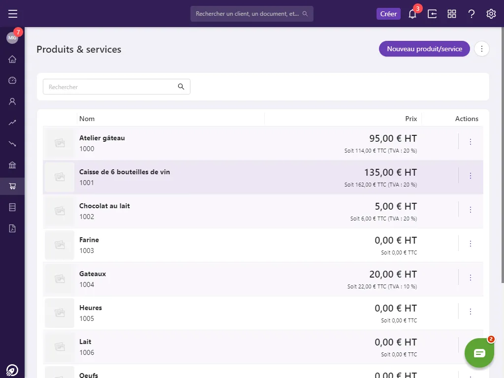This screenshot has width=504, height=378.
Task: Open Caisse de 6 bouteilles de vin
Action: tap(125, 172)
